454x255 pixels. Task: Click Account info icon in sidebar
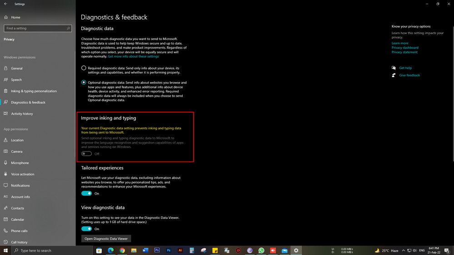click(6, 196)
